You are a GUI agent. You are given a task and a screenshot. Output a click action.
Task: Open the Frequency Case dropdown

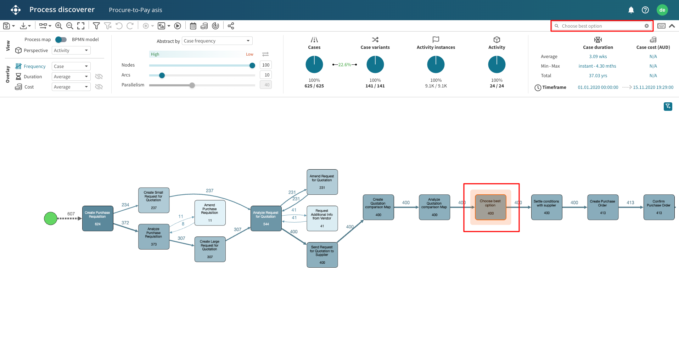coord(71,67)
